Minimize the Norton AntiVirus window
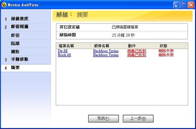 pyautogui.click(x=176, y=5)
